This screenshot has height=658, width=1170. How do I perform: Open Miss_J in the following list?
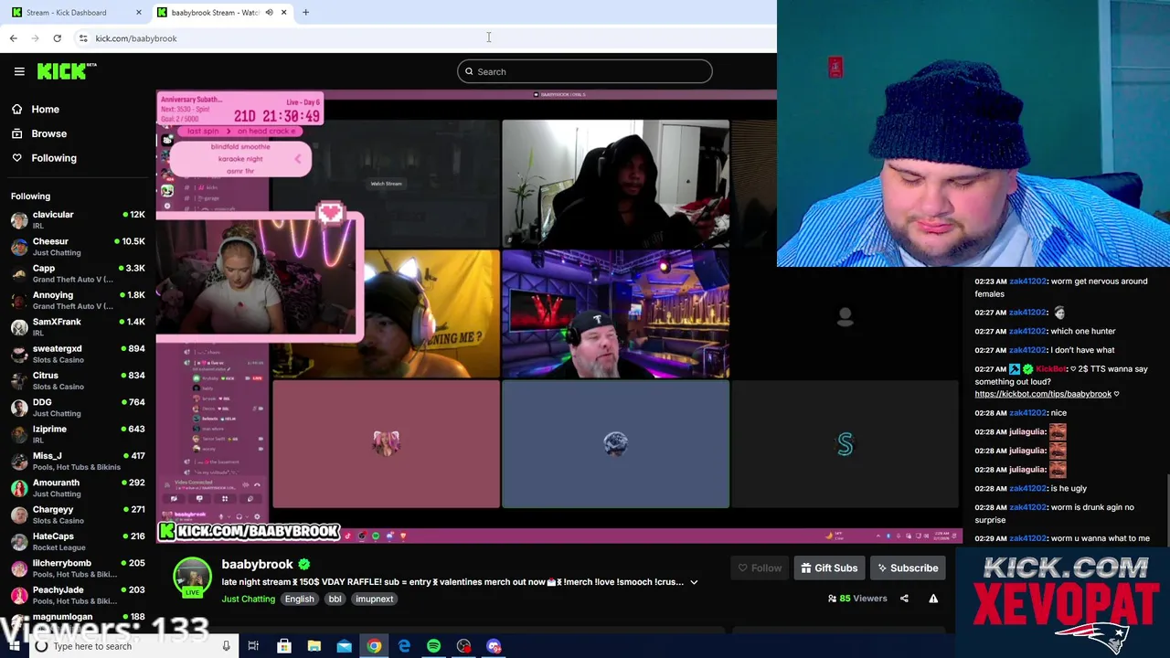pos(78,461)
